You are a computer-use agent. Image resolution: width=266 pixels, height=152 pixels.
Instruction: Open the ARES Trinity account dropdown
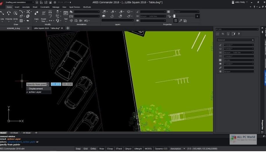[x=240, y=2]
